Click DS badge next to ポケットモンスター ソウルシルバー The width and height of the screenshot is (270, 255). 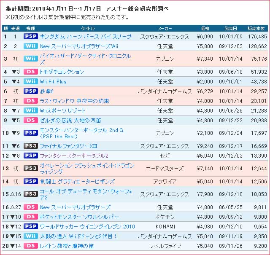point(31,217)
